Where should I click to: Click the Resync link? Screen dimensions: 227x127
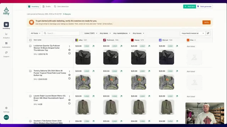click(67, 14)
